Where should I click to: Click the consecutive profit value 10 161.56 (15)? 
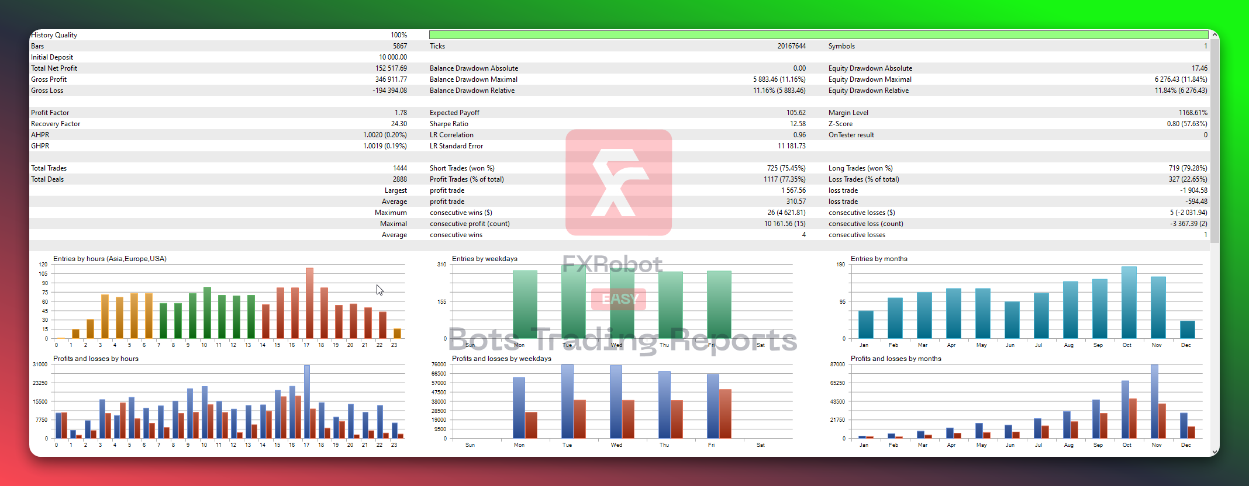(785, 224)
